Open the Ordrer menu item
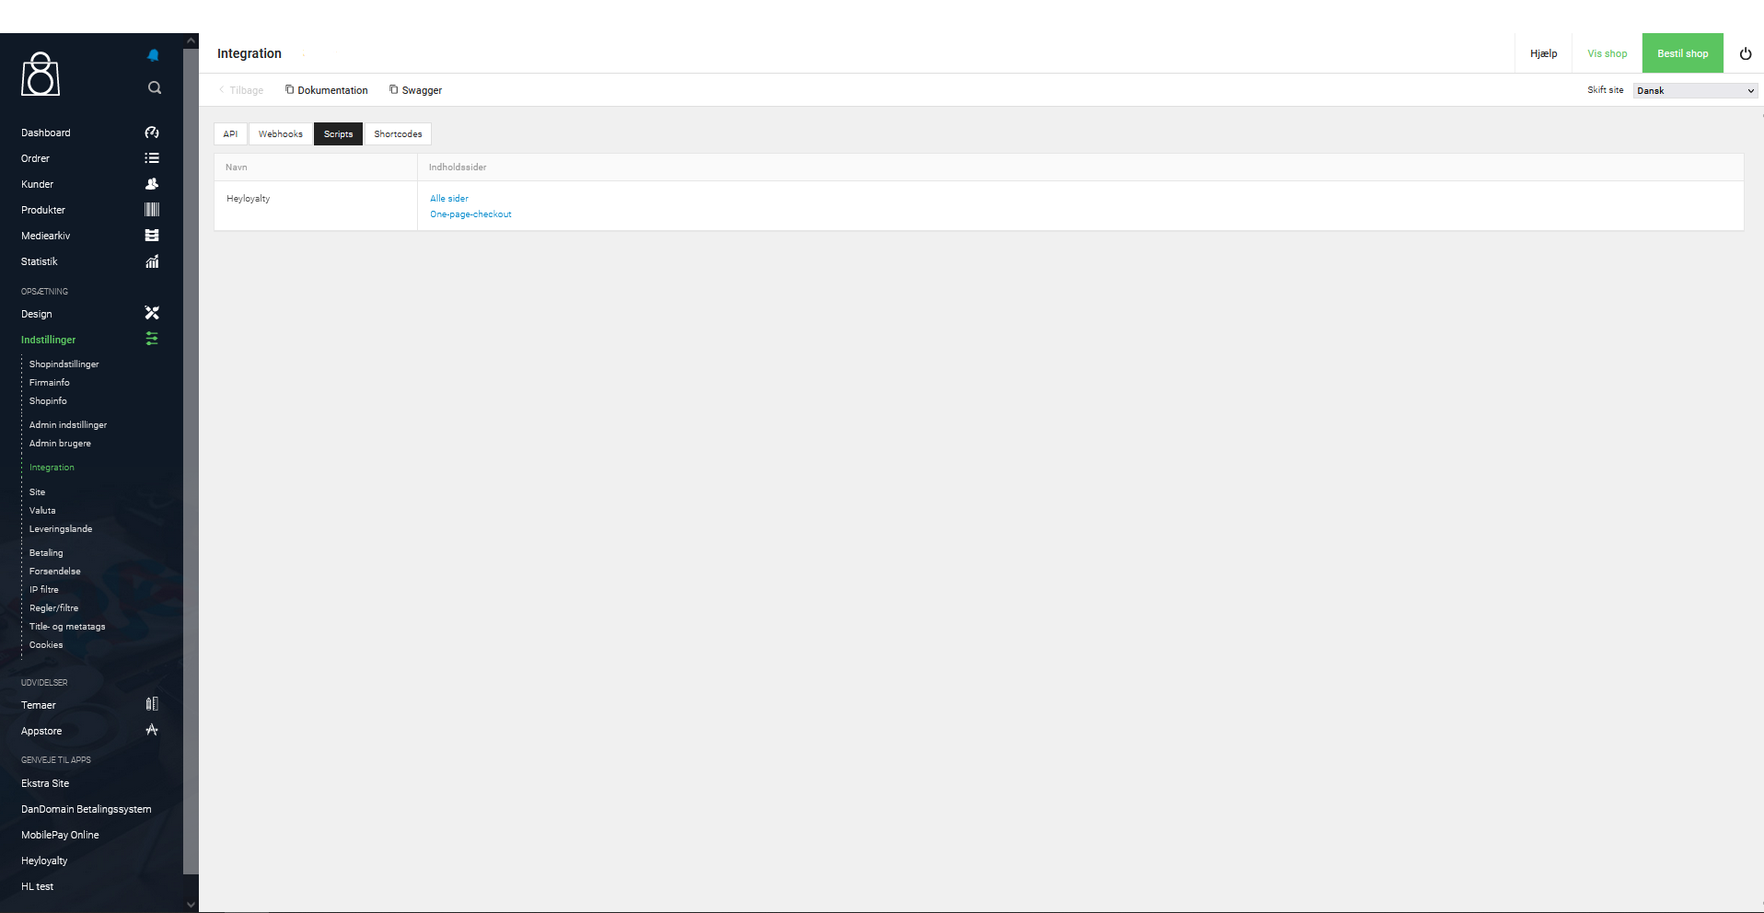This screenshot has width=1764, height=913. click(x=35, y=158)
